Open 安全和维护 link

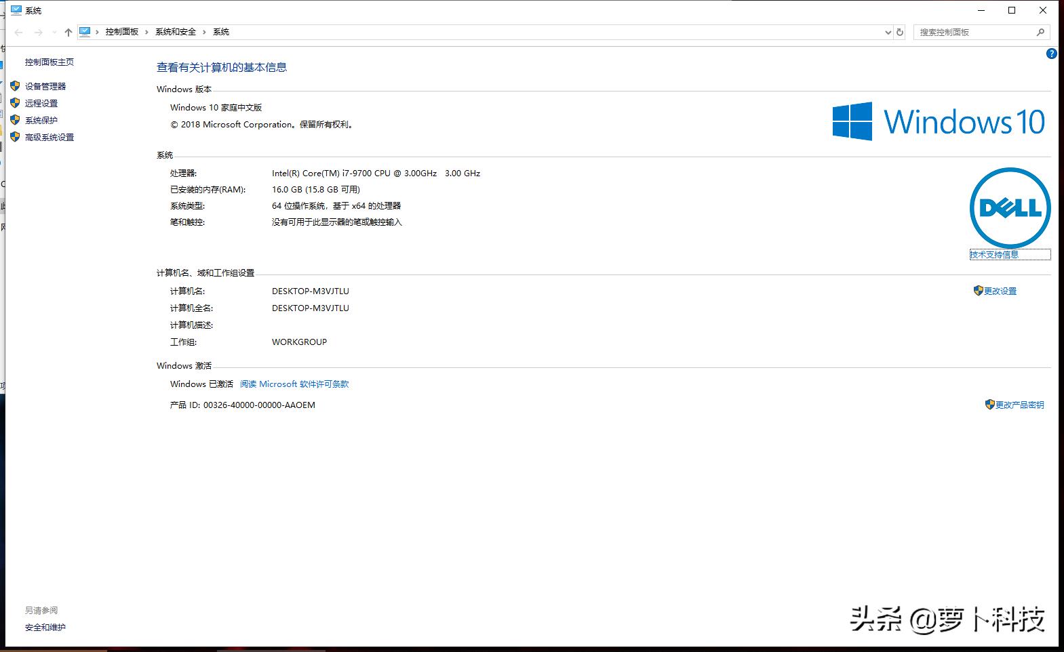(45, 628)
